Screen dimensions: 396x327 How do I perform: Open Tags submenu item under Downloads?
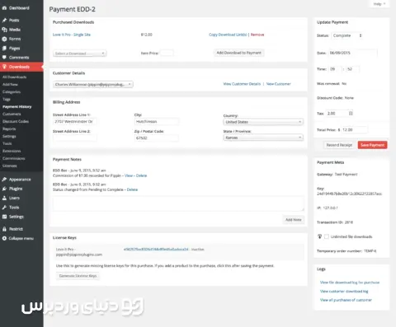coord(7,99)
